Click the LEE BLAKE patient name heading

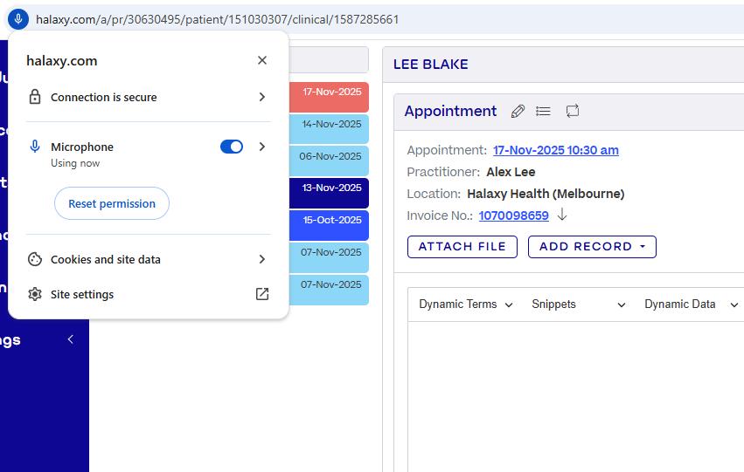coord(430,65)
